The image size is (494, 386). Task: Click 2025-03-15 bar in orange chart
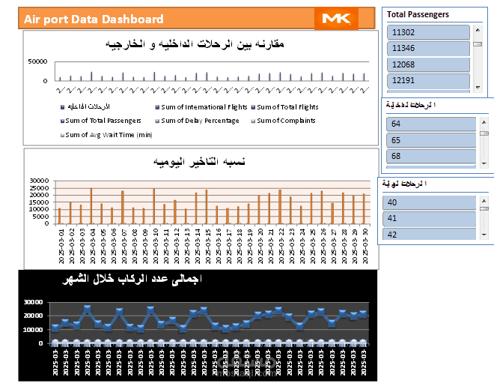(x=207, y=207)
